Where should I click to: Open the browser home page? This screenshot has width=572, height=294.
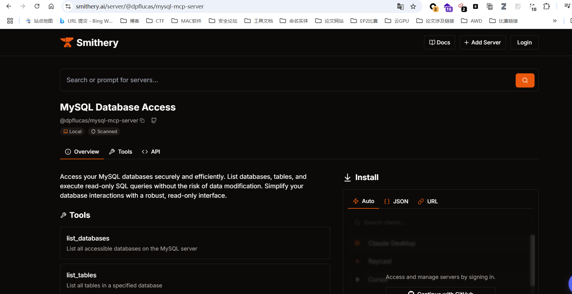pos(51,6)
